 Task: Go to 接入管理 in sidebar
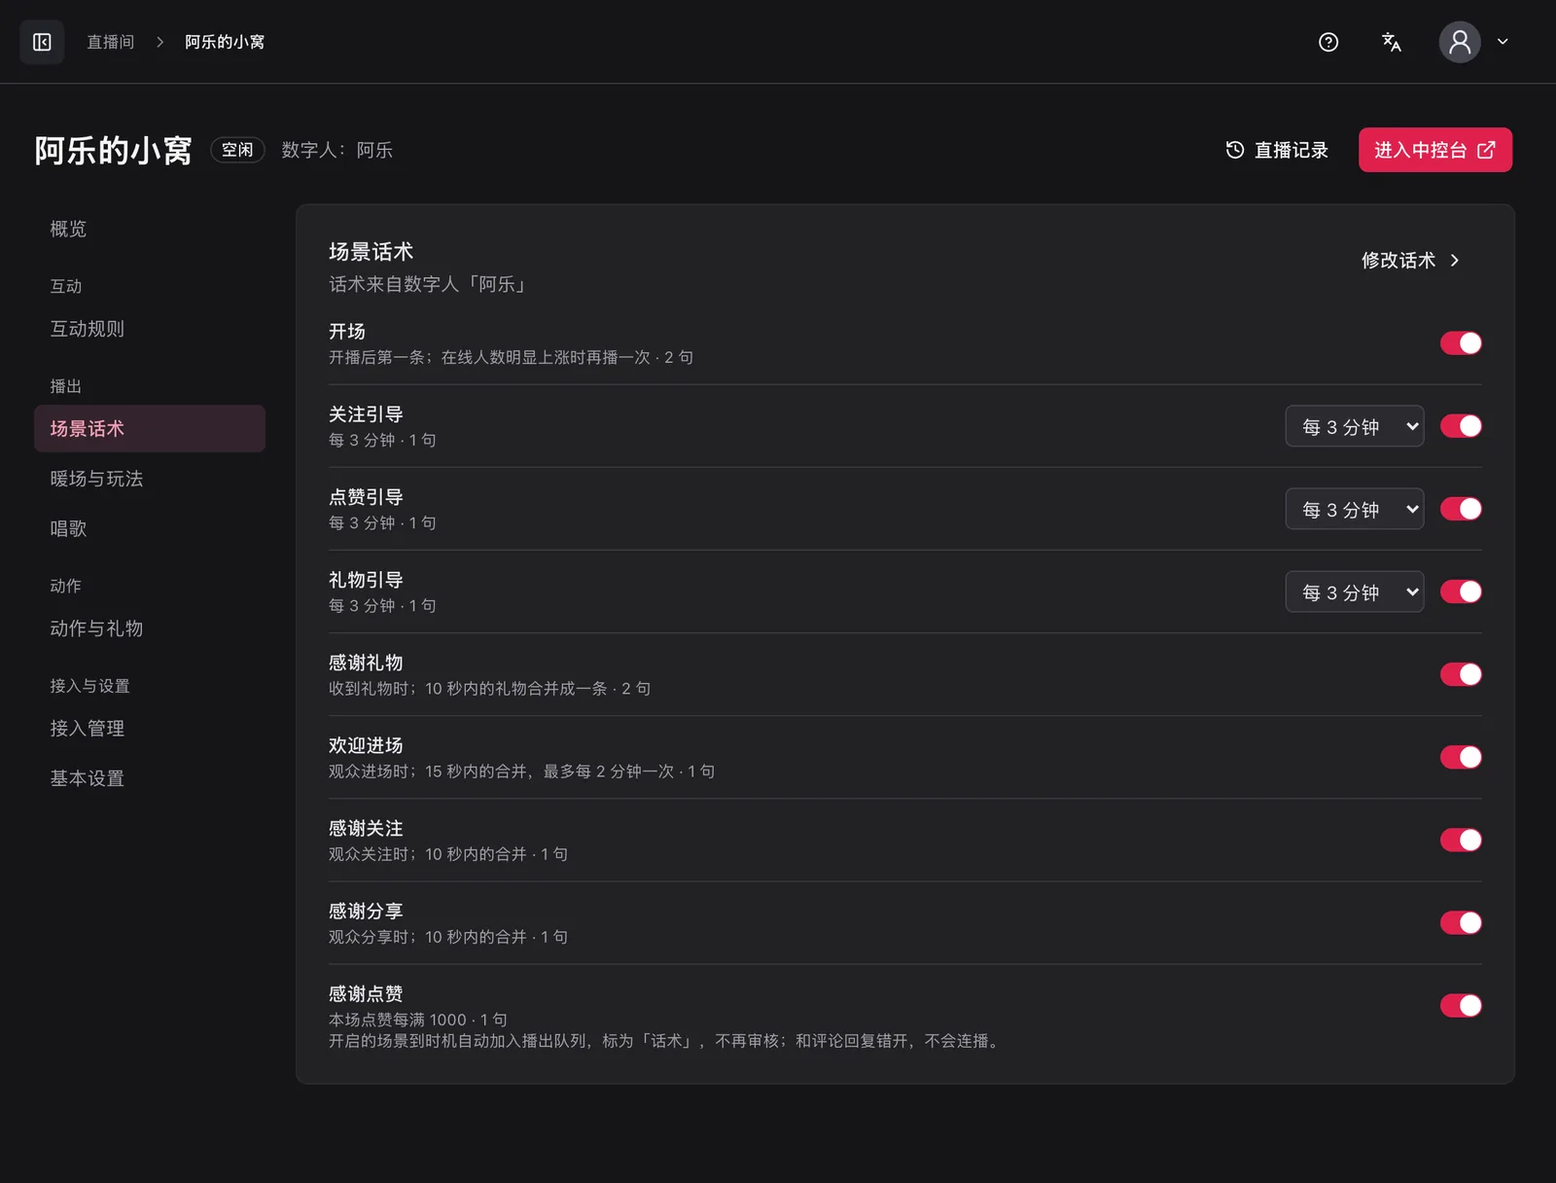[x=150, y=729]
